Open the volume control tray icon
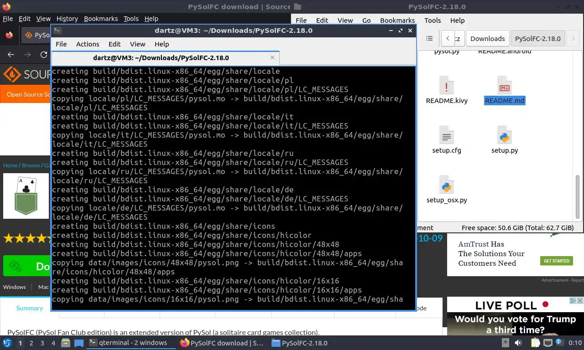584x350 pixels. tap(518, 343)
